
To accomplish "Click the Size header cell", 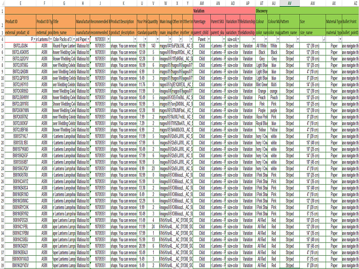I will [x=313, y=22].
